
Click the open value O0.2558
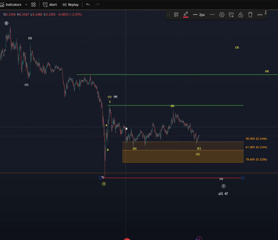coord(9,15)
